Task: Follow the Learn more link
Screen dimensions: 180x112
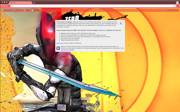Action: point(60,43)
